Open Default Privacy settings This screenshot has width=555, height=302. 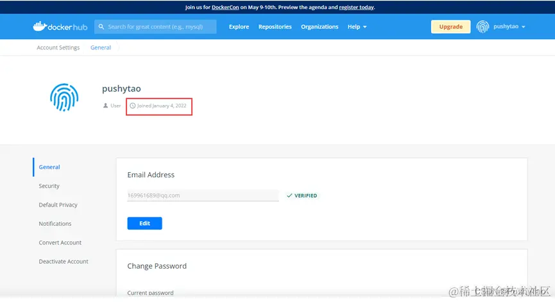[x=58, y=205]
